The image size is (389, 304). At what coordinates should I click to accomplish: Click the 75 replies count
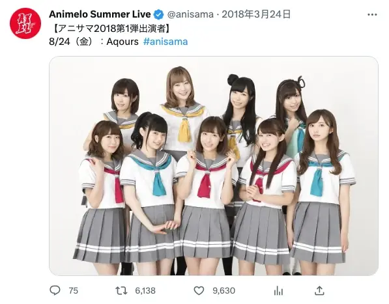74,290
